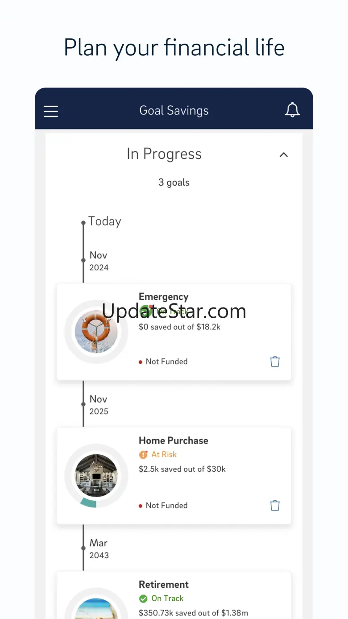This screenshot has width=348, height=619.
Task: Open the Emergency goal photo
Action: pyautogui.click(x=96, y=332)
